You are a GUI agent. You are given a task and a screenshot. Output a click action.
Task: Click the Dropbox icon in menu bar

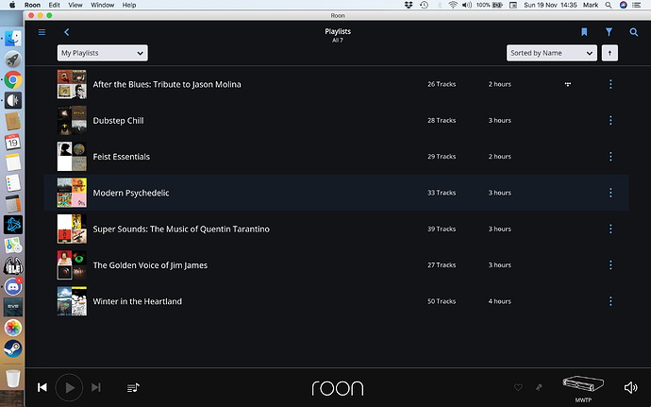tap(409, 5)
